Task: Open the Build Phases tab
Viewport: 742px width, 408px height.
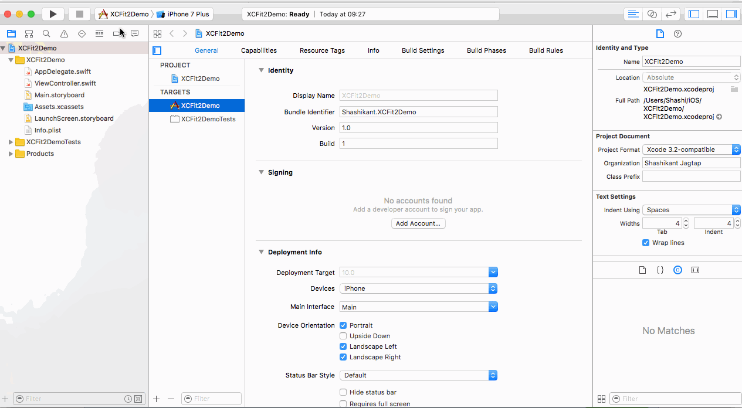Action: (486, 50)
